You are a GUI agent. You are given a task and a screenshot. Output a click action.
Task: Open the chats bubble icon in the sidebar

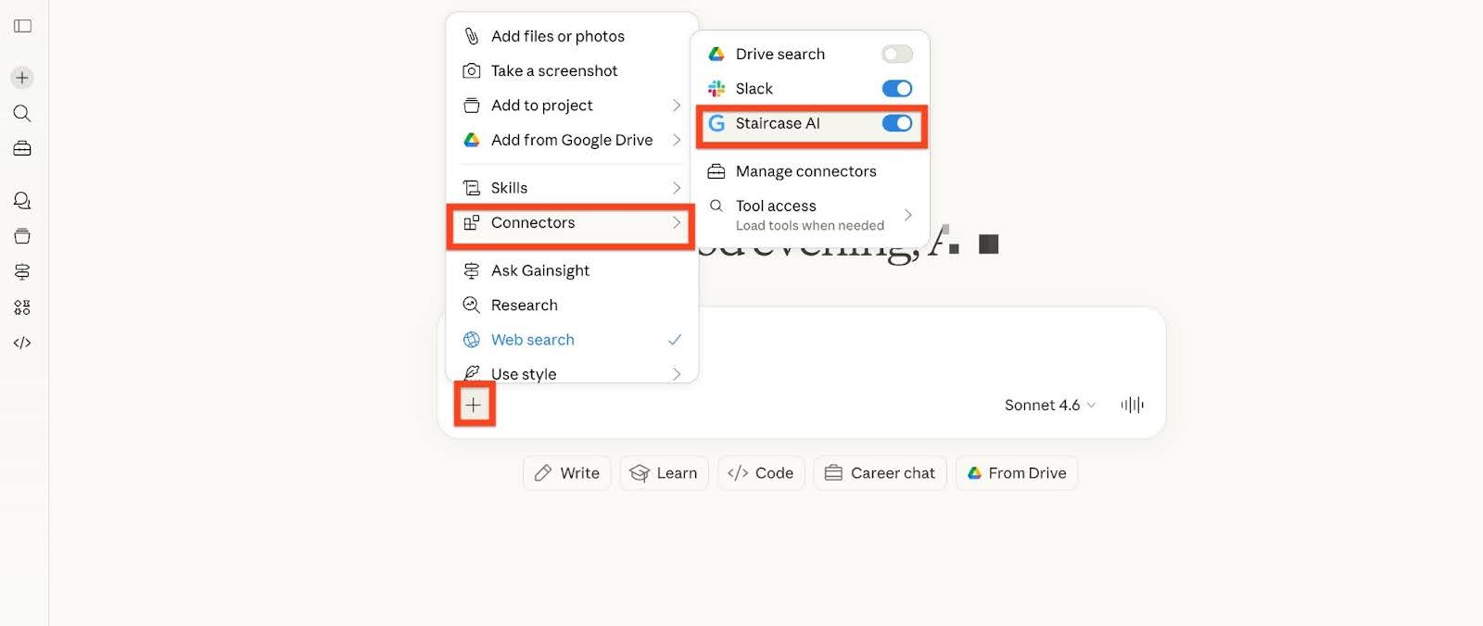click(x=22, y=200)
